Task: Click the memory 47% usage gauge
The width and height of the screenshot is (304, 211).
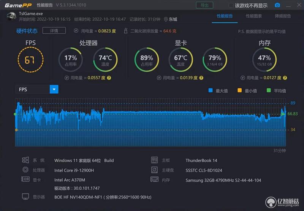Action: pos(264,60)
